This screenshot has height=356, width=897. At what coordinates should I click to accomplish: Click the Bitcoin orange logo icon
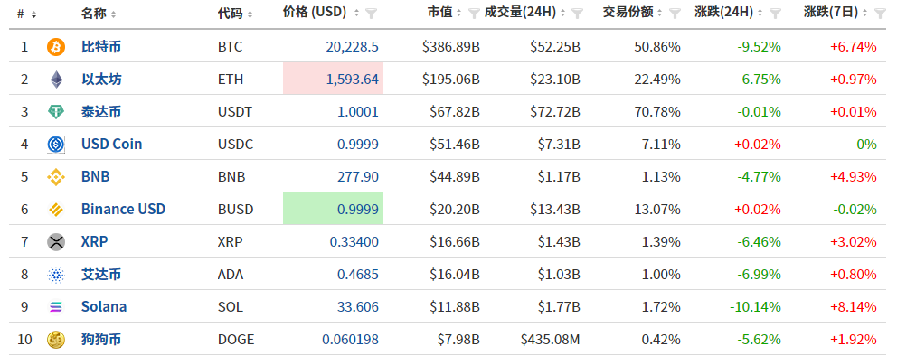(56, 47)
